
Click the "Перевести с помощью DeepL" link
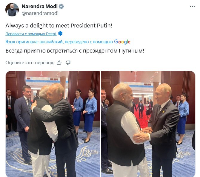pos(31,33)
